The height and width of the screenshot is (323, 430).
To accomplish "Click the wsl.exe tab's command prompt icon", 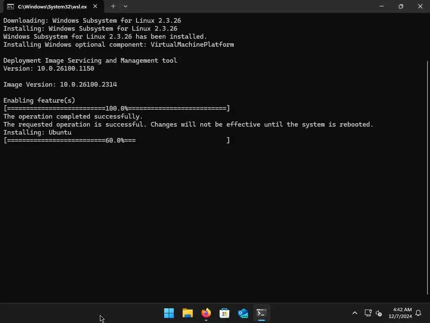I will (x=10, y=7).
